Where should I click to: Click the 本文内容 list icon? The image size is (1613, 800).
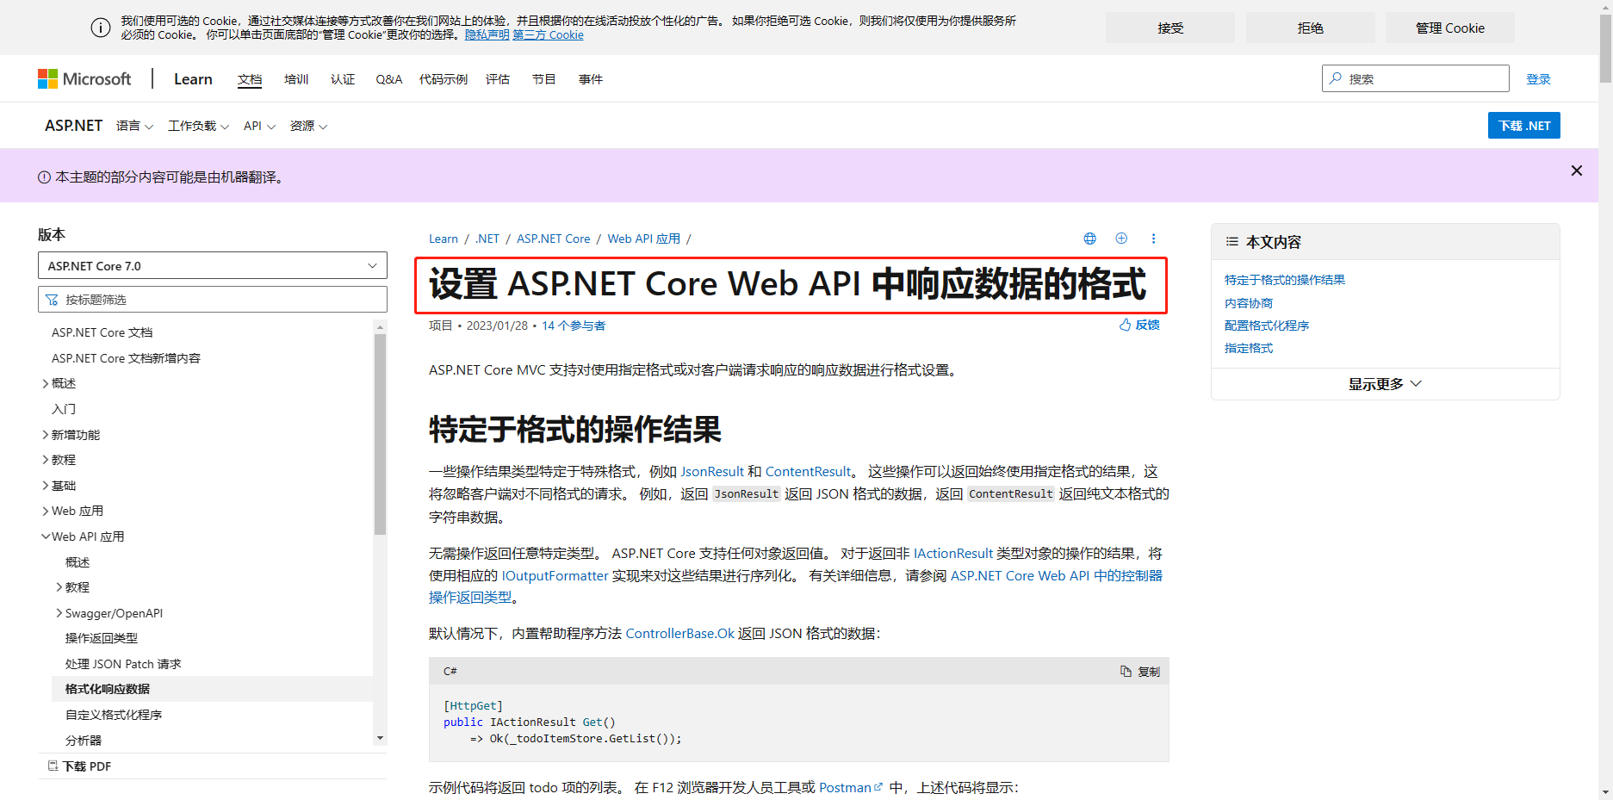coord(1232,242)
